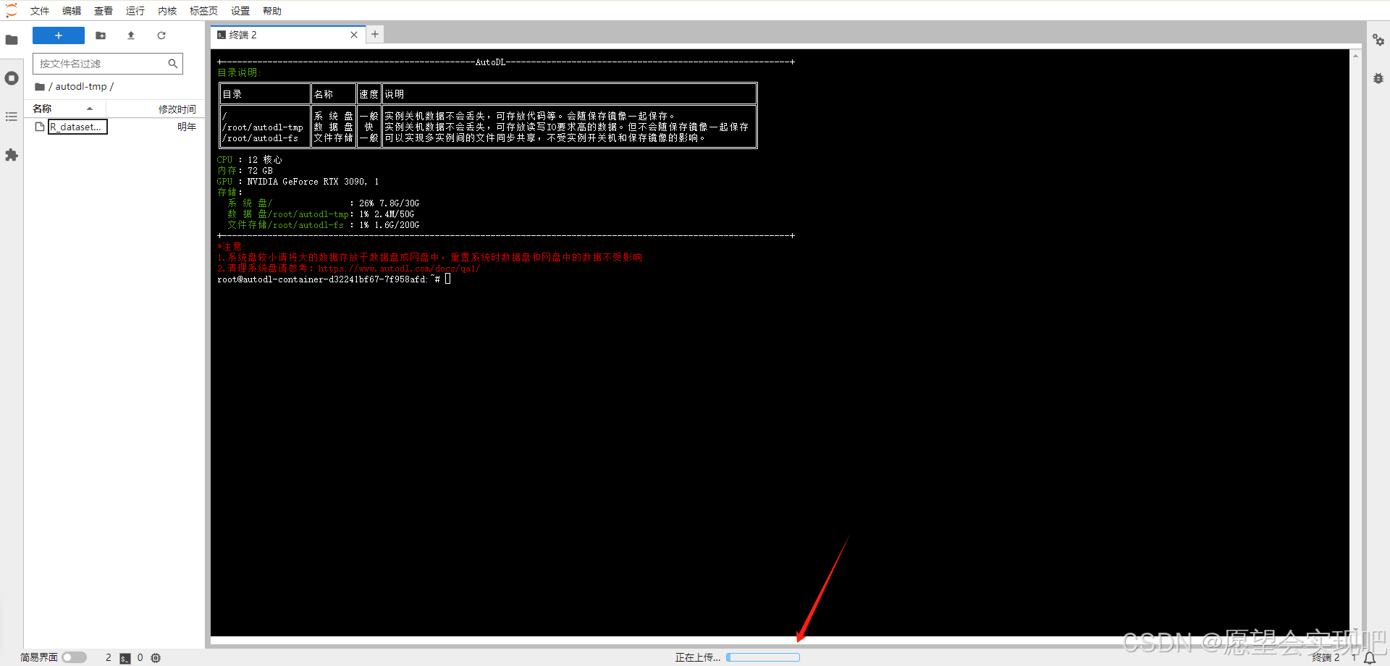The image size is (1390, 666).
Task: Toggle the 简易界面 simple interface switch
Action: click(x=74, y=657)
